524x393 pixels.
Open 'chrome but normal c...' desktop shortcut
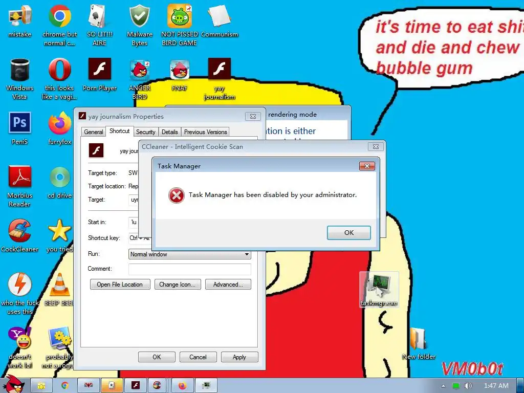click(x=59, y=25)
